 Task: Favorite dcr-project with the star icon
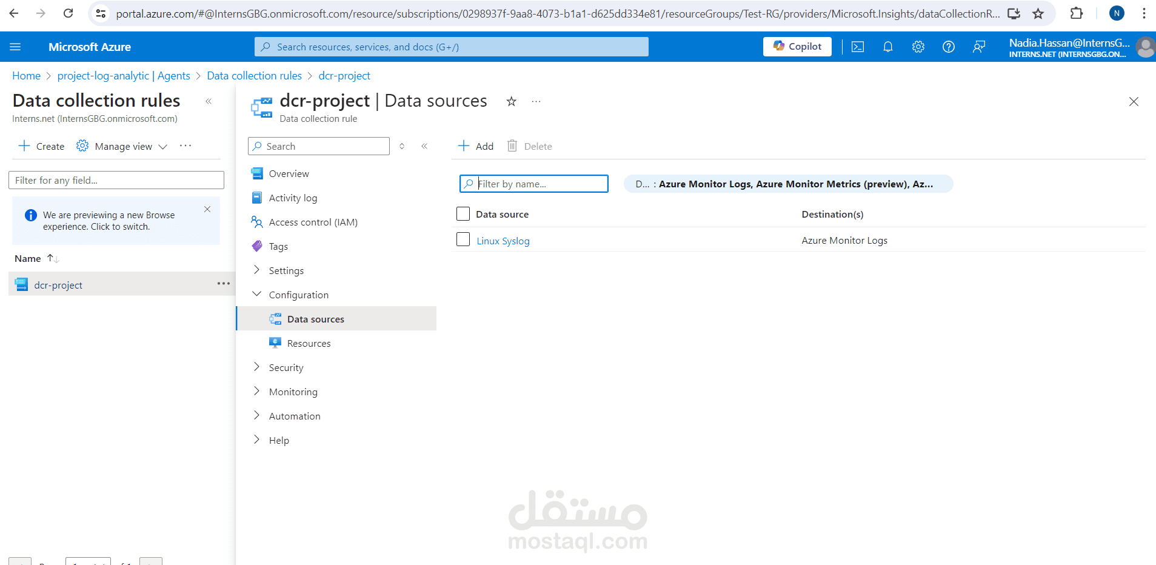coord(512,101)
